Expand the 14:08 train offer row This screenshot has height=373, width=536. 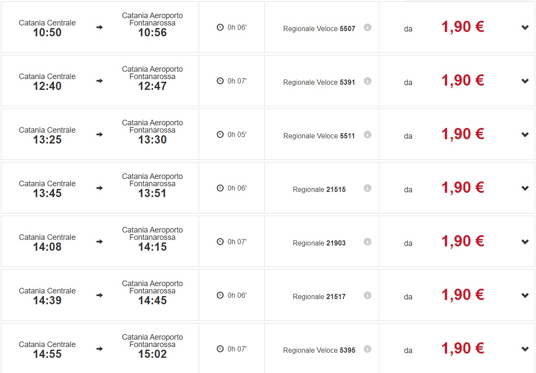tap(525, 242)
